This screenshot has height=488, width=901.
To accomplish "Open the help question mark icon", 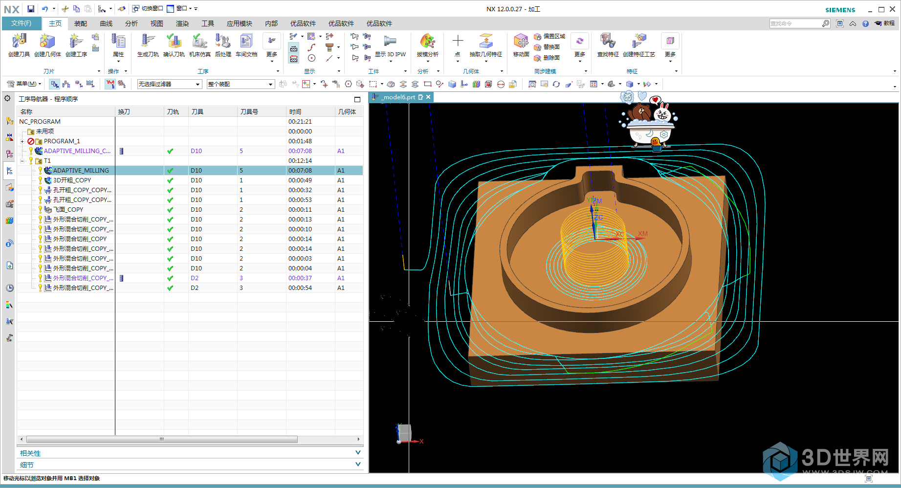I will pos(865,23).
